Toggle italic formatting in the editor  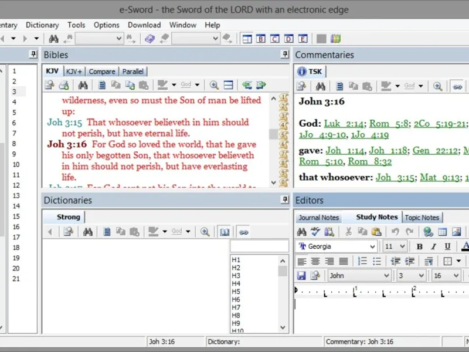[433, 246]
